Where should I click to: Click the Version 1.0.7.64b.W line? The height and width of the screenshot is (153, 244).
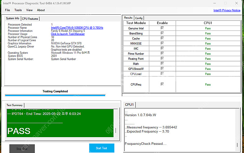tap(140, 115)
